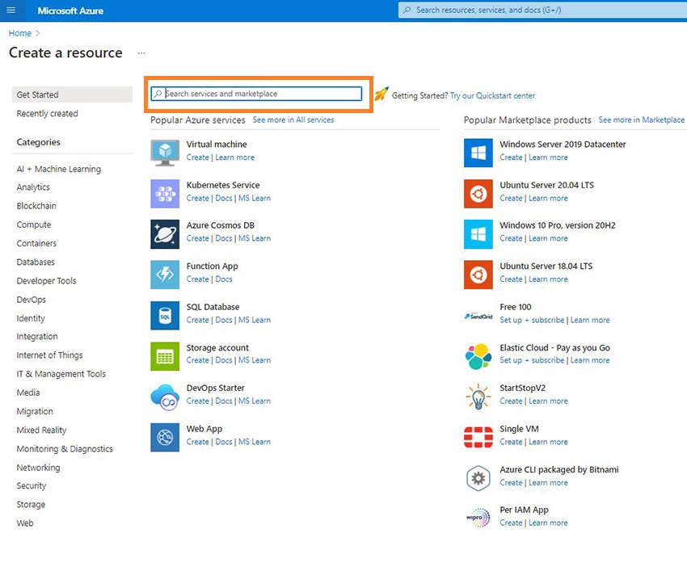Image resolution: width=687 pixels, height=571 pixels.
Task: Select the Recently created menu item
Action: tap(48, 114)
